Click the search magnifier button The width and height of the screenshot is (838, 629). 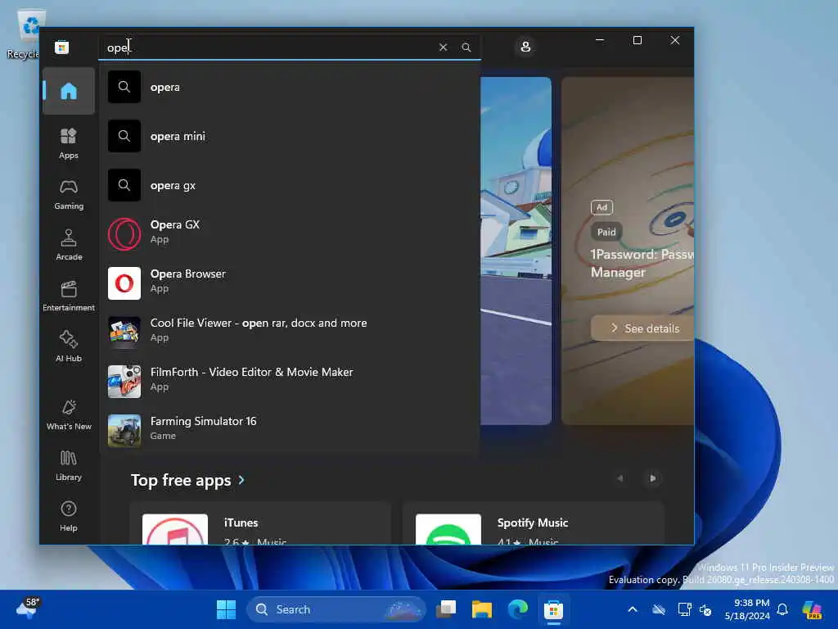tap(466, 47)
